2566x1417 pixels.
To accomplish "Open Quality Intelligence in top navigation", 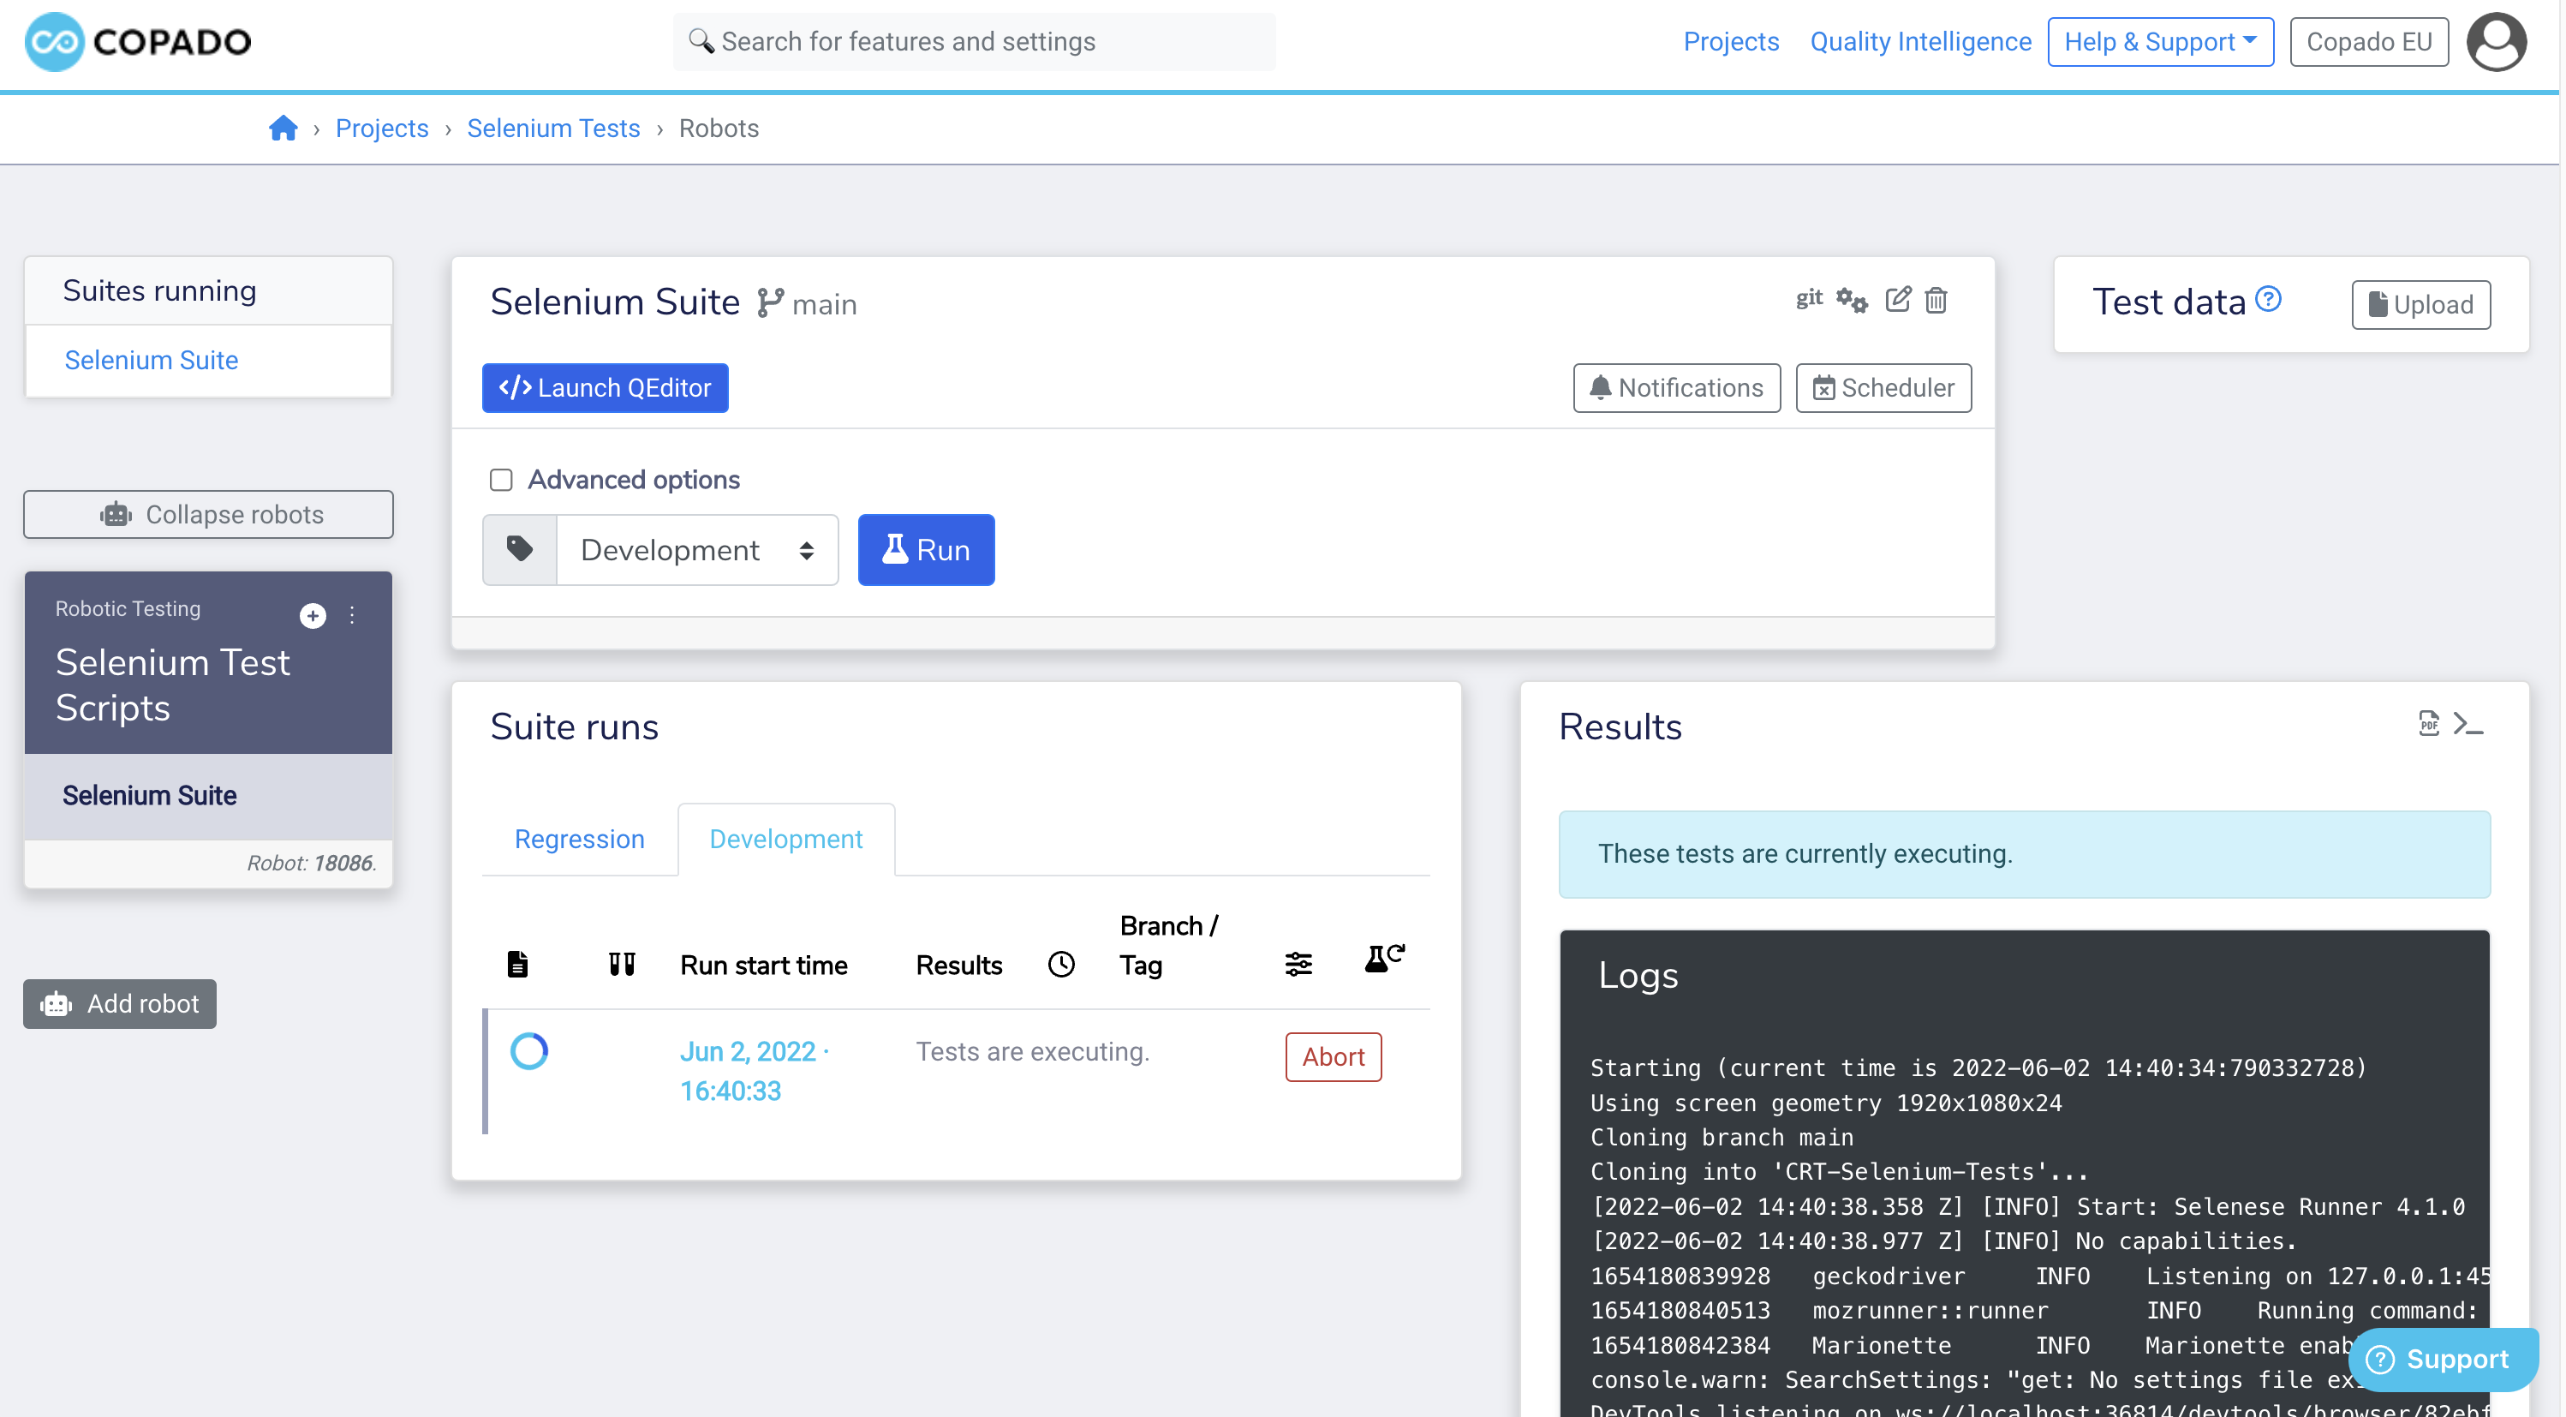I will [1919, 42].
